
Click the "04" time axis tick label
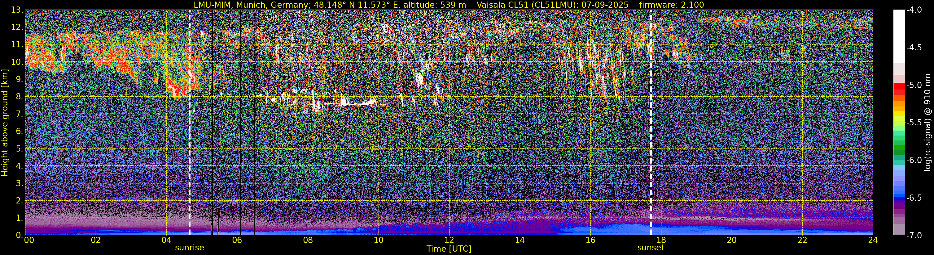(166, 240)
